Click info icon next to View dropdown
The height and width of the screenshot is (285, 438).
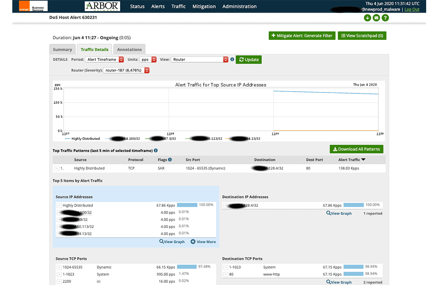[232, 59]
